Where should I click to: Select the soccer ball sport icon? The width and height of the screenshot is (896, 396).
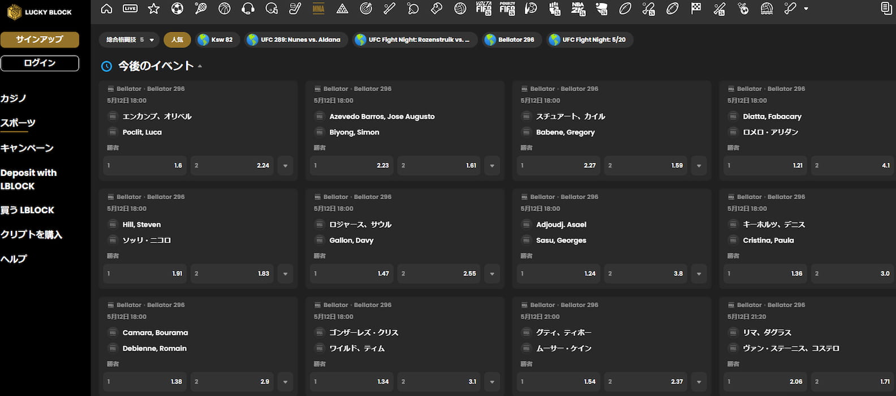tap(177, 8)
